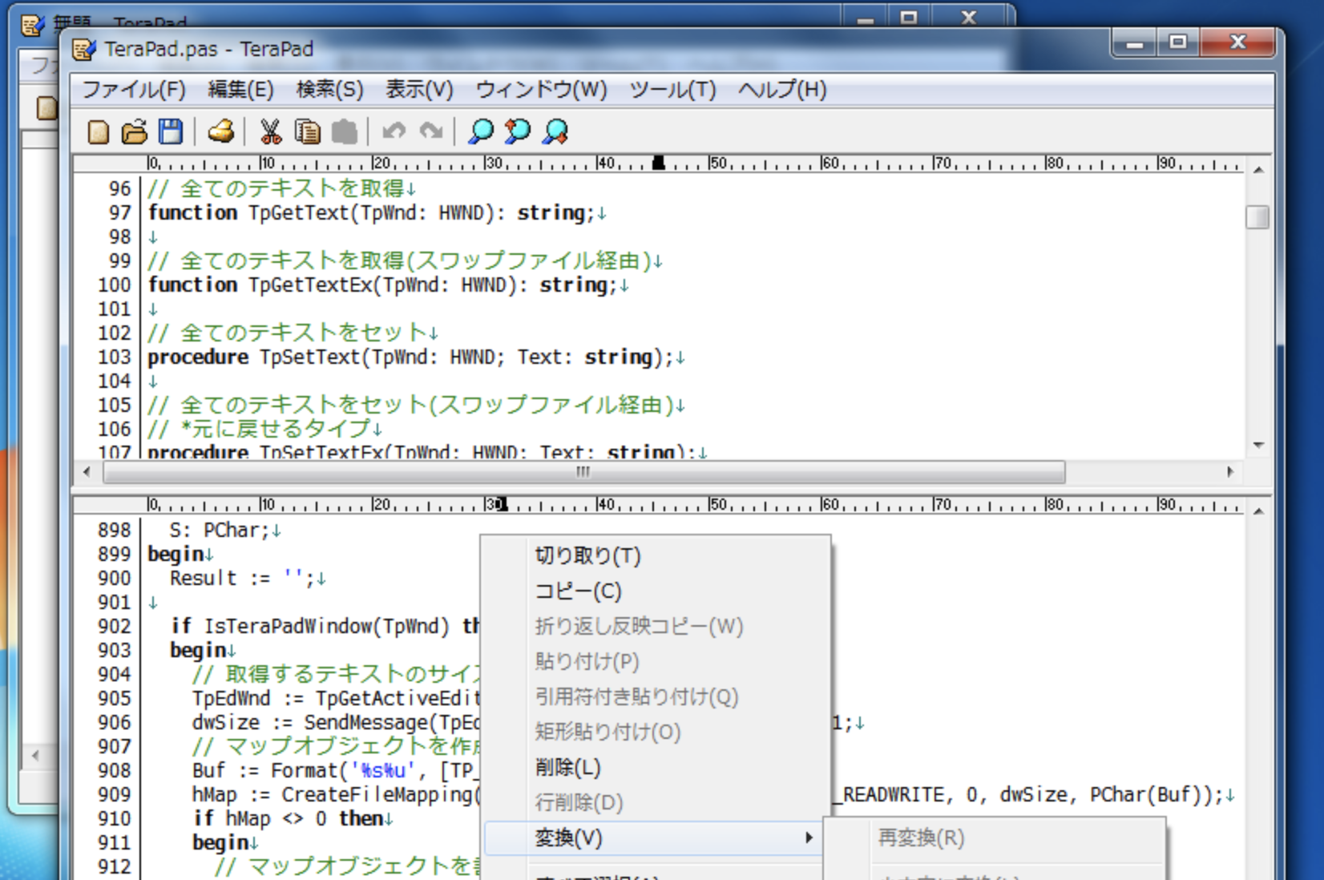Click the Find previous magnifier icon
The height and width of the screenshot is (880, 1324).
[518, 131]
